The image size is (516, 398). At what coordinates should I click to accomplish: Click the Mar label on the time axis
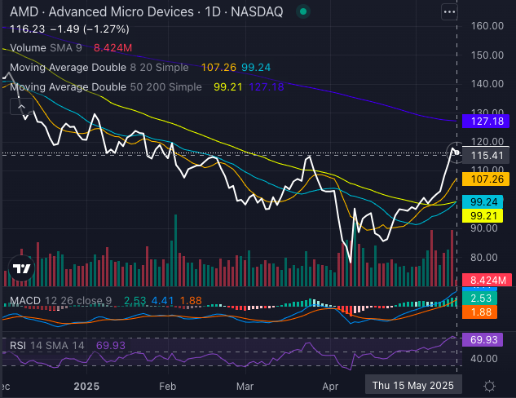245,386
